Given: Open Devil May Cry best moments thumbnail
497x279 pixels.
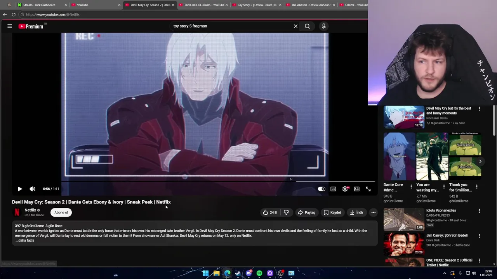Looking at the screenshot, I should point(404,117).
